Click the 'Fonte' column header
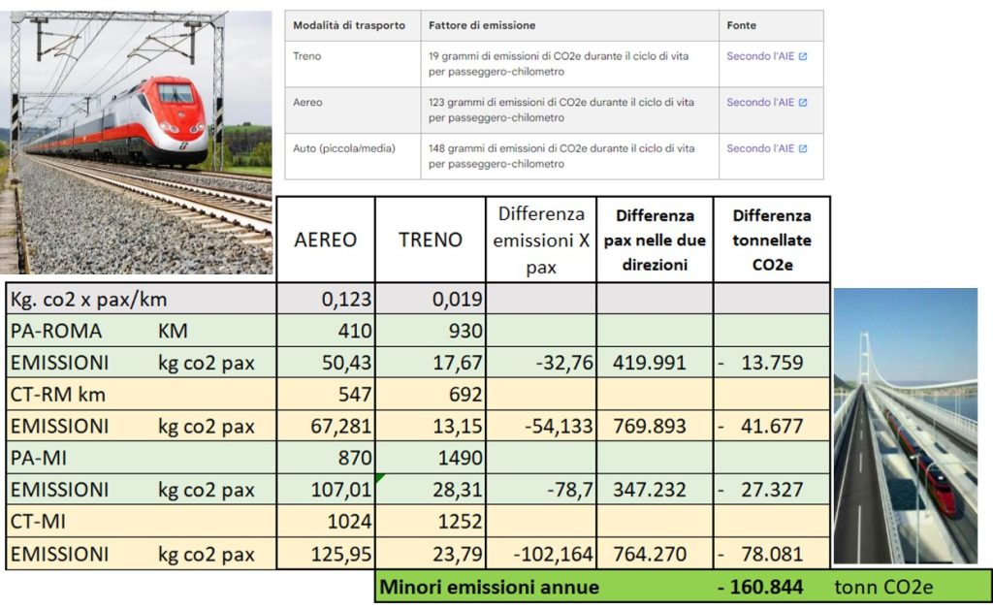This screenshot has width=993, height=608. pos(741,25)
